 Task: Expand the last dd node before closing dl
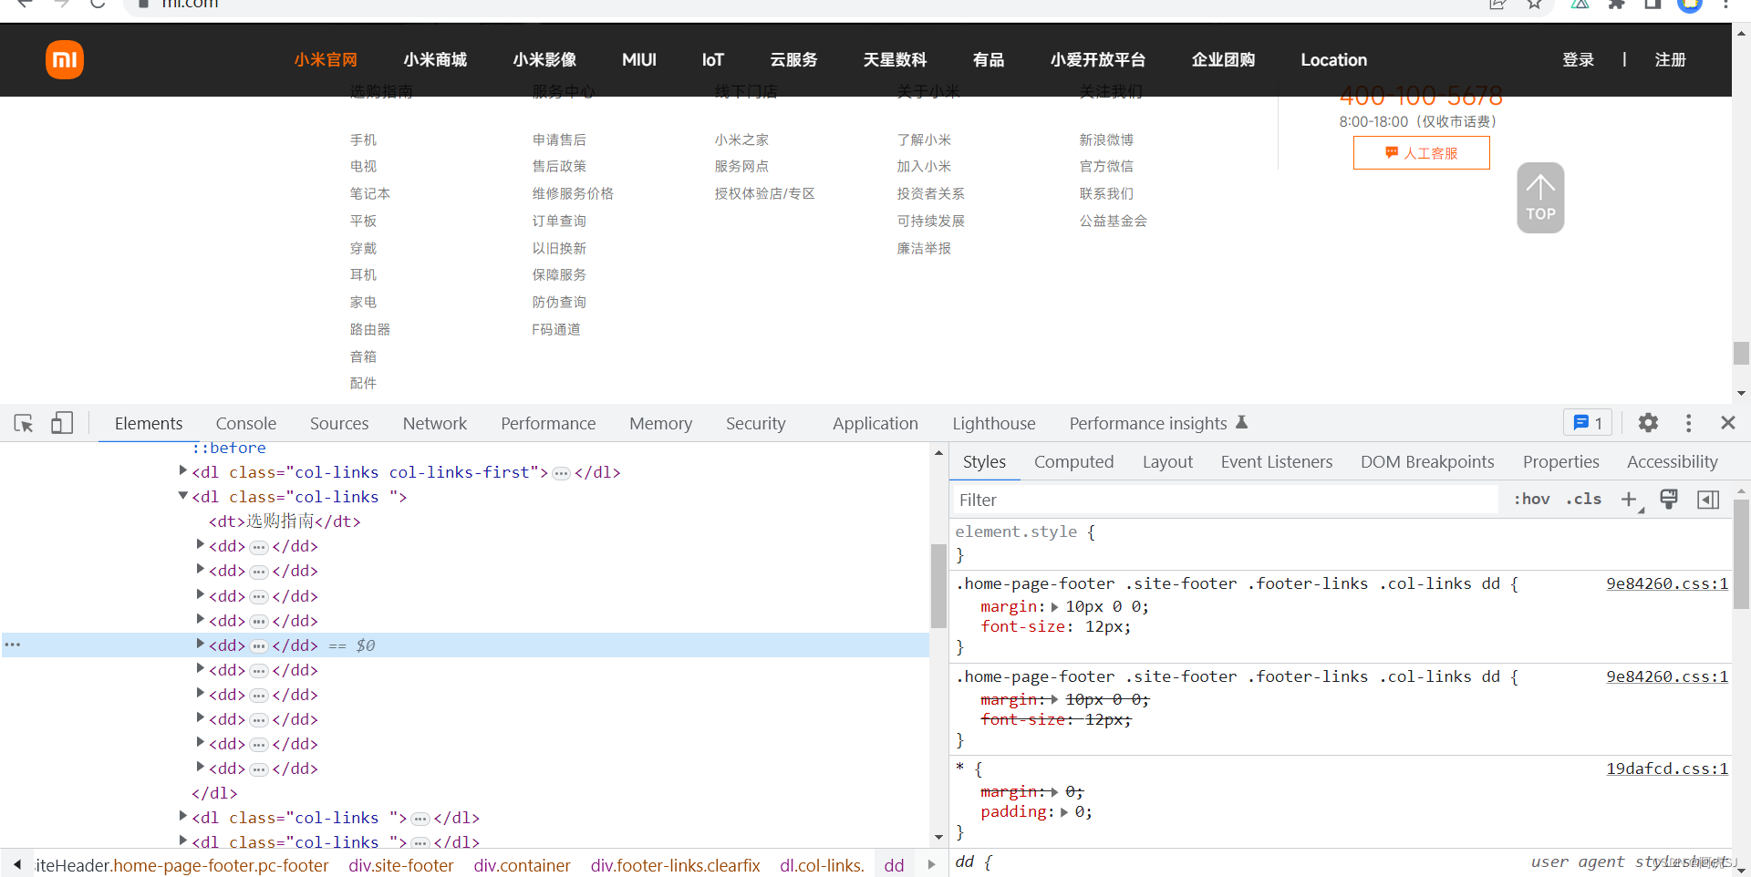201,768
